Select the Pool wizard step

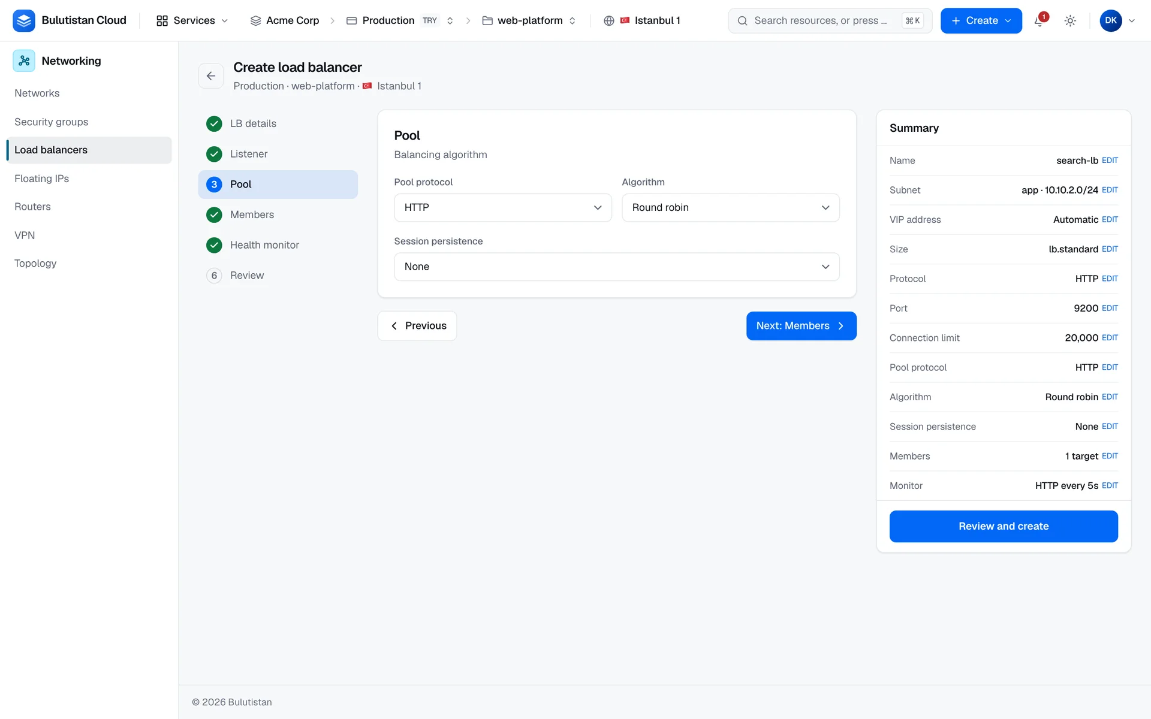[x=278, y=185]
